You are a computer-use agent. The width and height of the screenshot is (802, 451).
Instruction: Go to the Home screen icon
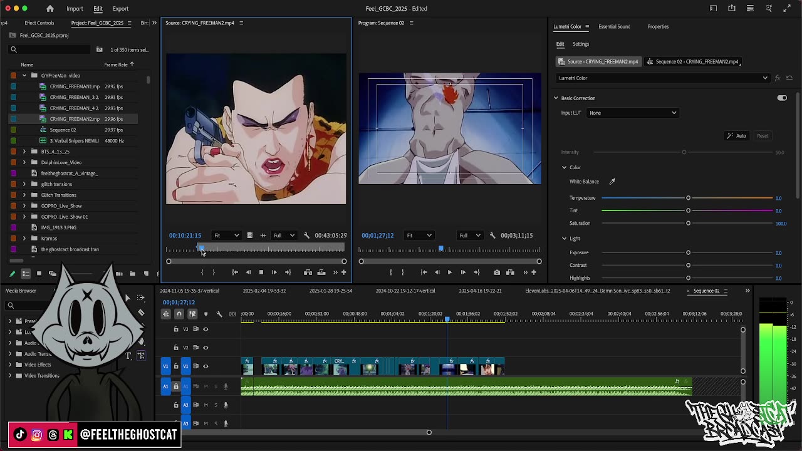[50, 9]
